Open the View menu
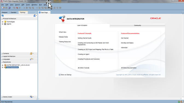Viewport: 184px width, 103px height. click(x=11, y=5)
